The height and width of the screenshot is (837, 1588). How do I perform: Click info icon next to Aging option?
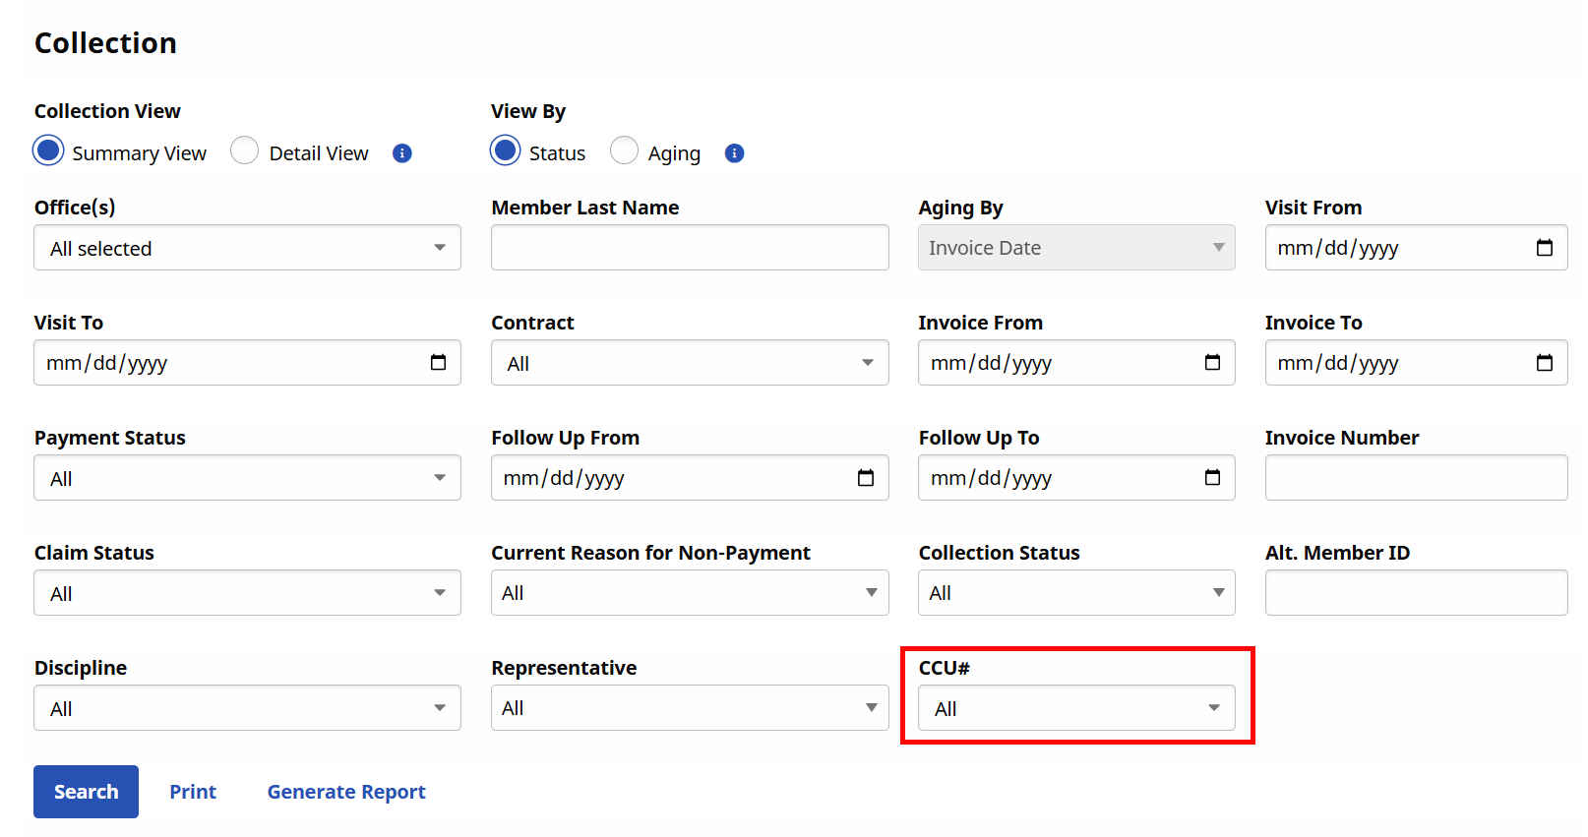(x=734, y=153)
